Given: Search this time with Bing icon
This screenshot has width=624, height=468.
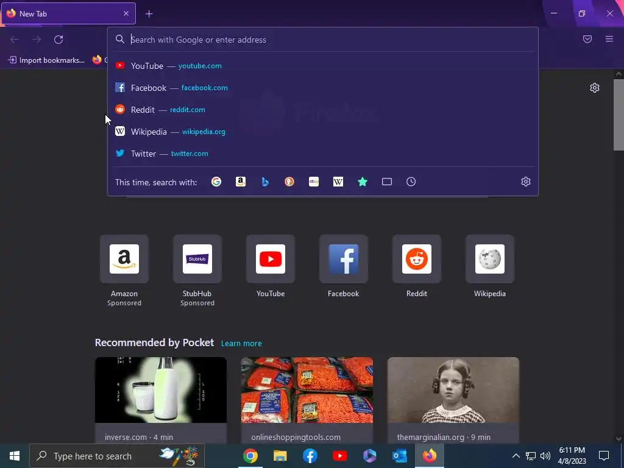Looking at the screenshot, I should click(x=265, y=182).
